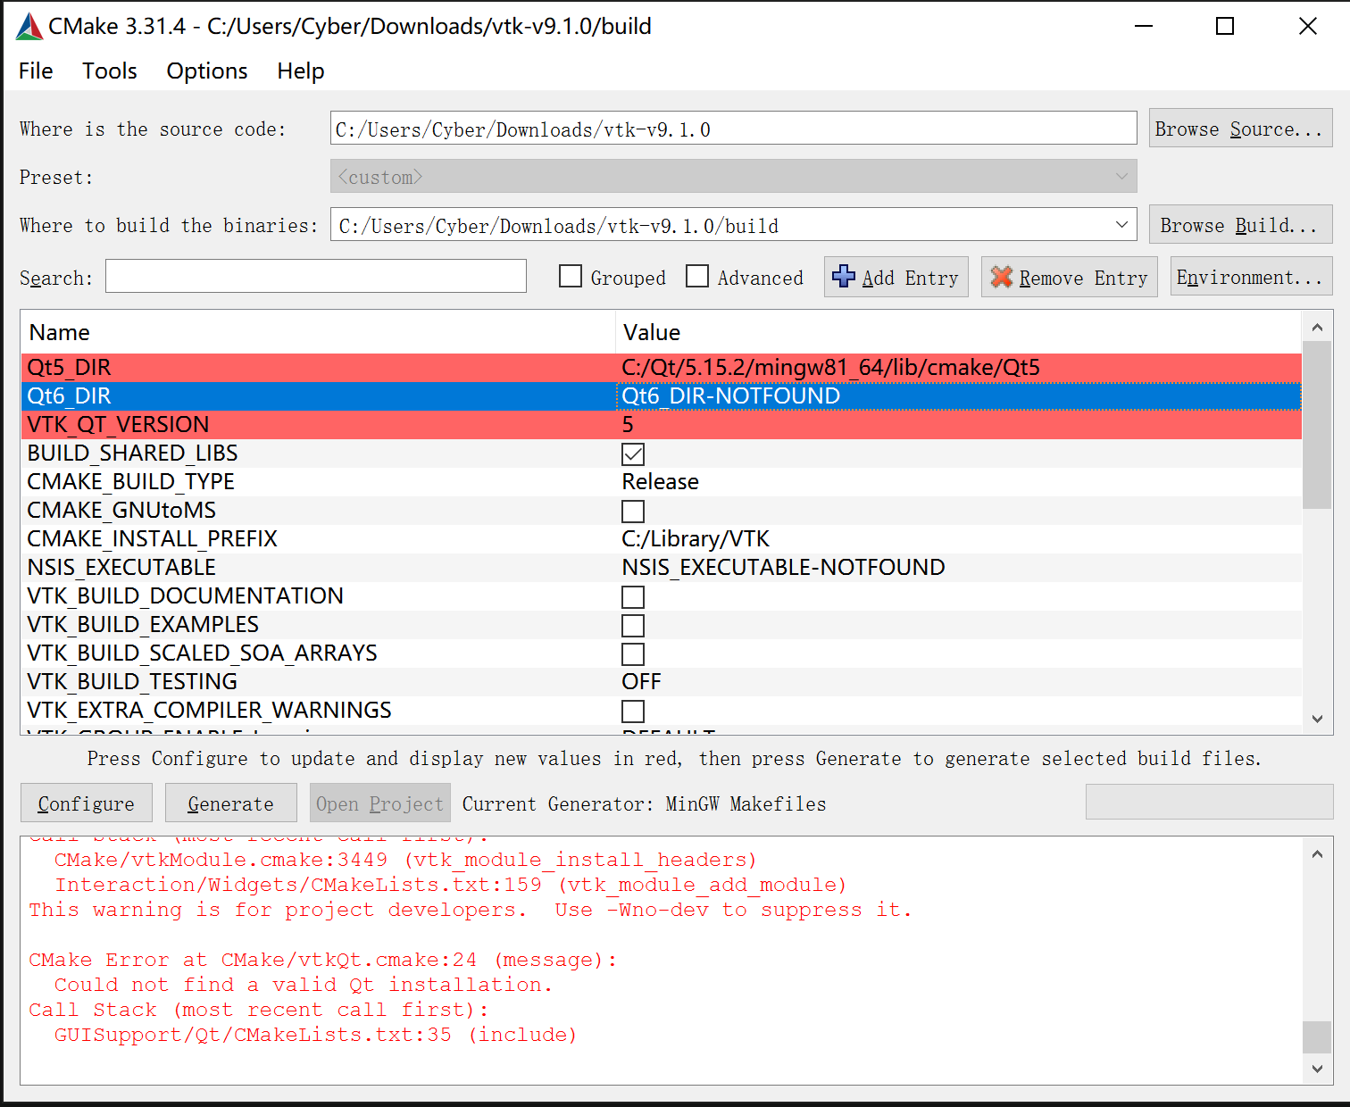
Task: Expand the build binaries path dropdown
Action: 1121,225
